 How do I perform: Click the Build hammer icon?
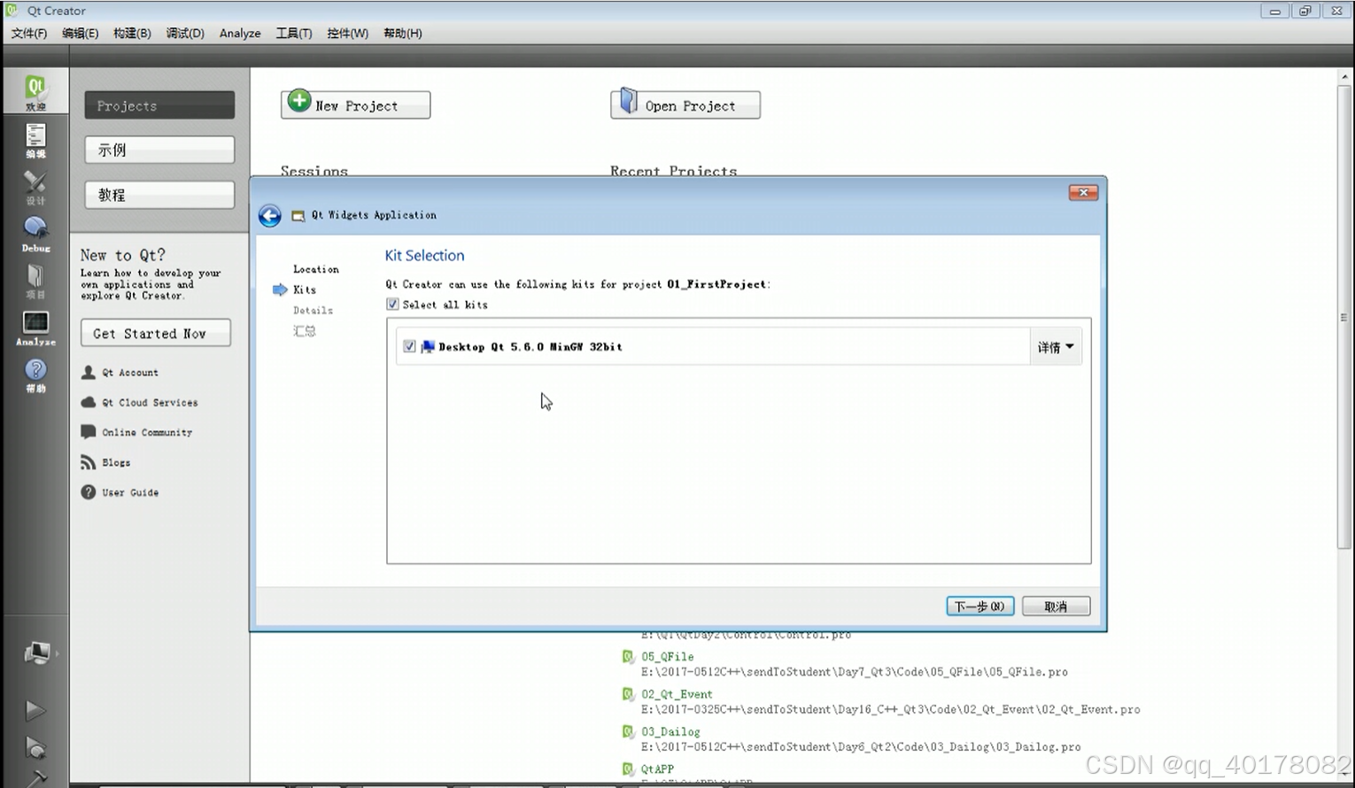35,777
